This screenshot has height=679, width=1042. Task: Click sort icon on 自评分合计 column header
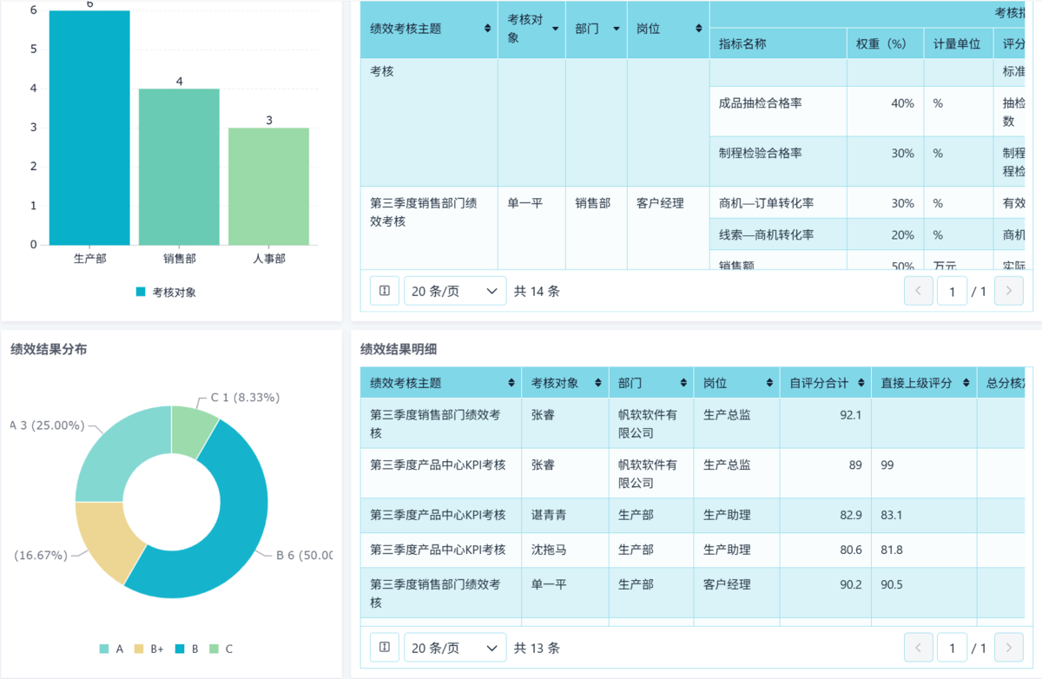(x=861, y=383)
